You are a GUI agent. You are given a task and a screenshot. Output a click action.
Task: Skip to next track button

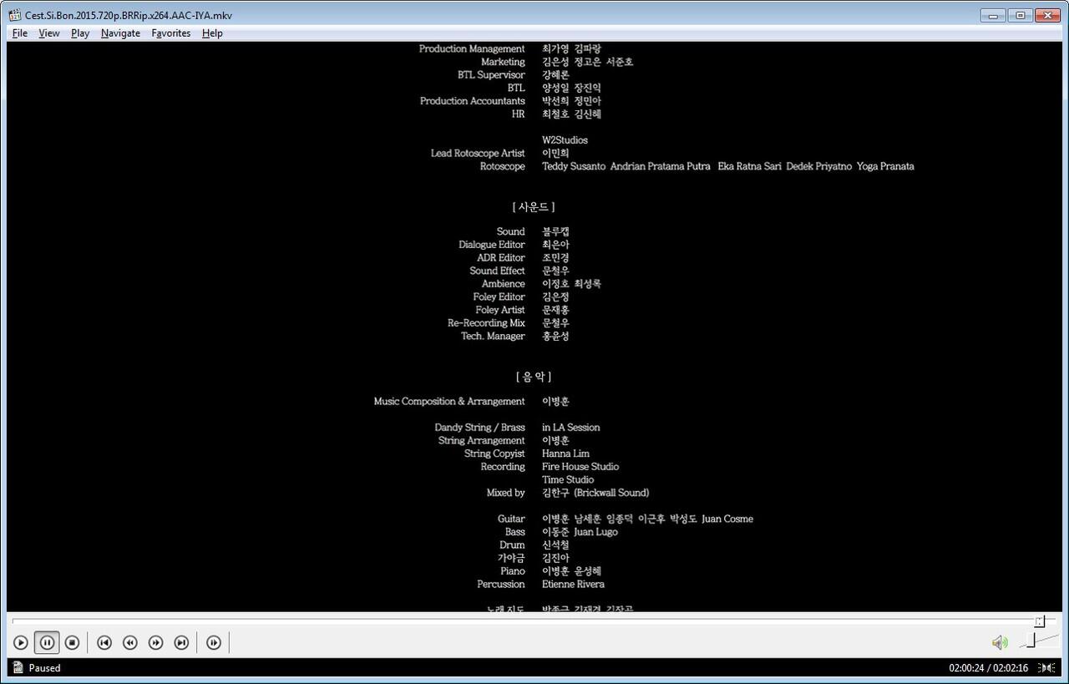tap(181, 642)
